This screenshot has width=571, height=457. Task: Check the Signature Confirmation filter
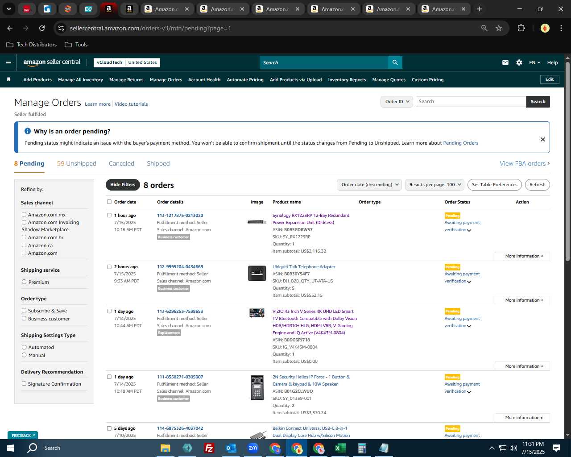(24, 384)
